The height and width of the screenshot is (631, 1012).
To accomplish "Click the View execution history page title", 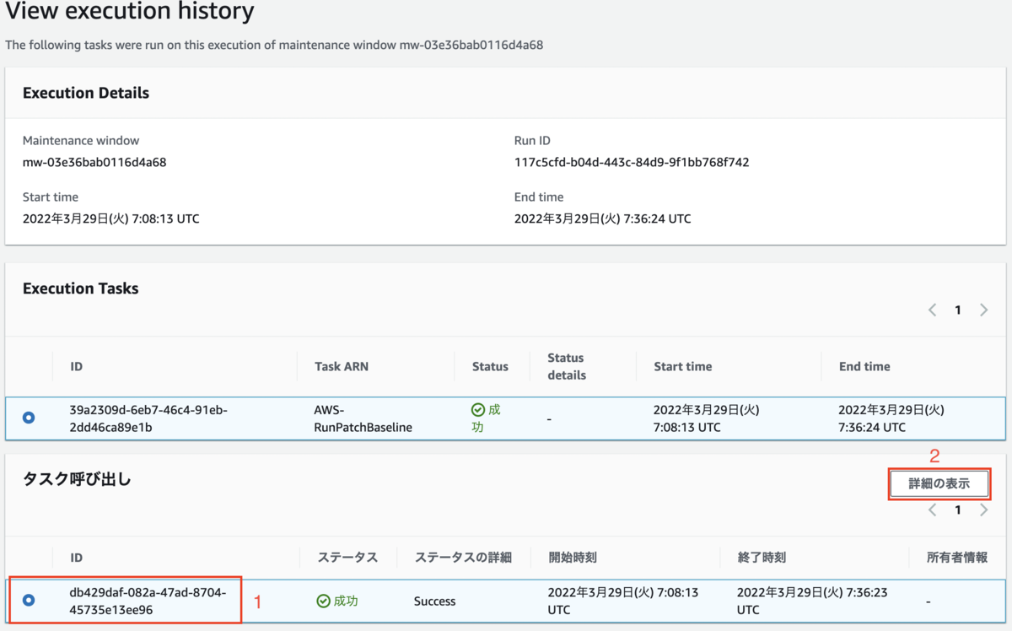I will [130, 12].
